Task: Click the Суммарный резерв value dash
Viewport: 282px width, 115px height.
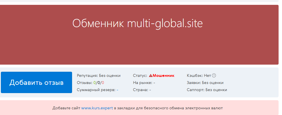Action: coord(117,90)
